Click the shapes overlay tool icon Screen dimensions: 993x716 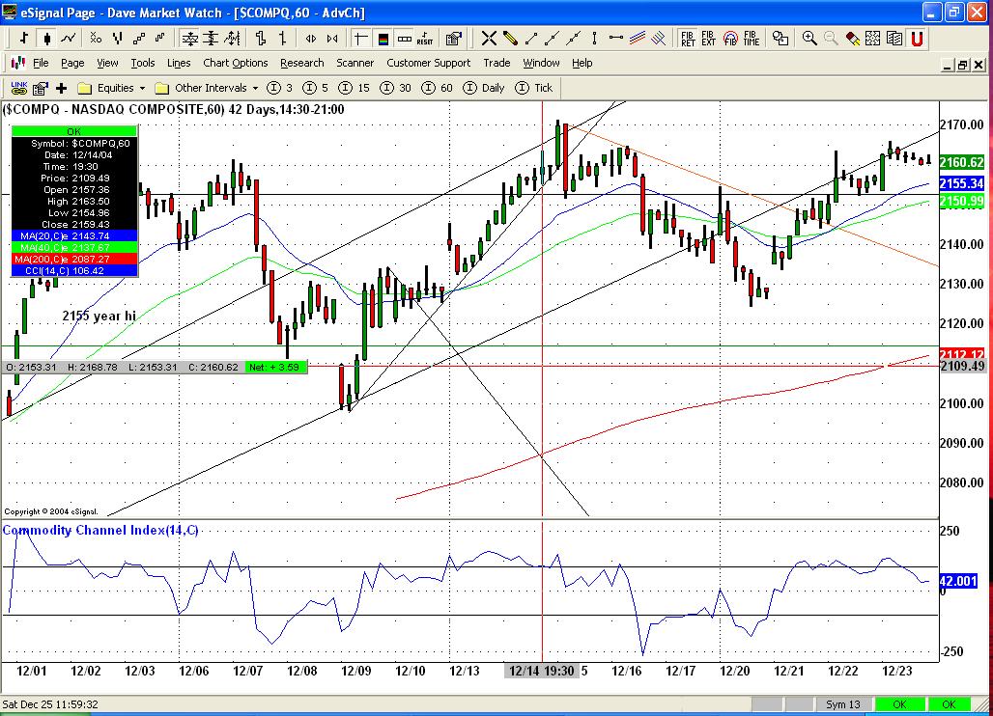[780, 40]
